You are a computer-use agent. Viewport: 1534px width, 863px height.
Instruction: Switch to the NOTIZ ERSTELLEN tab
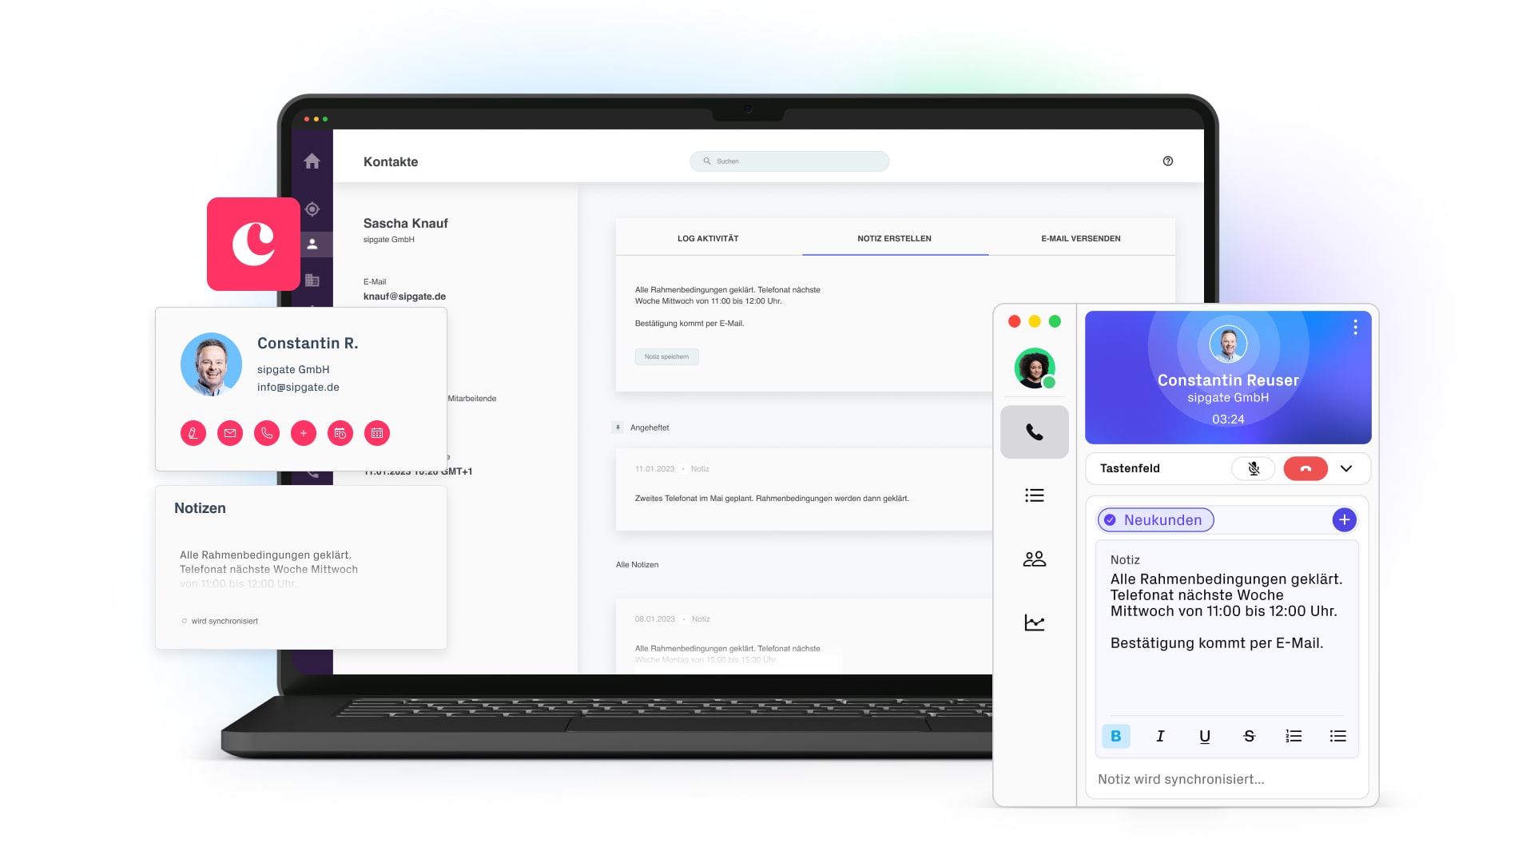895,238
